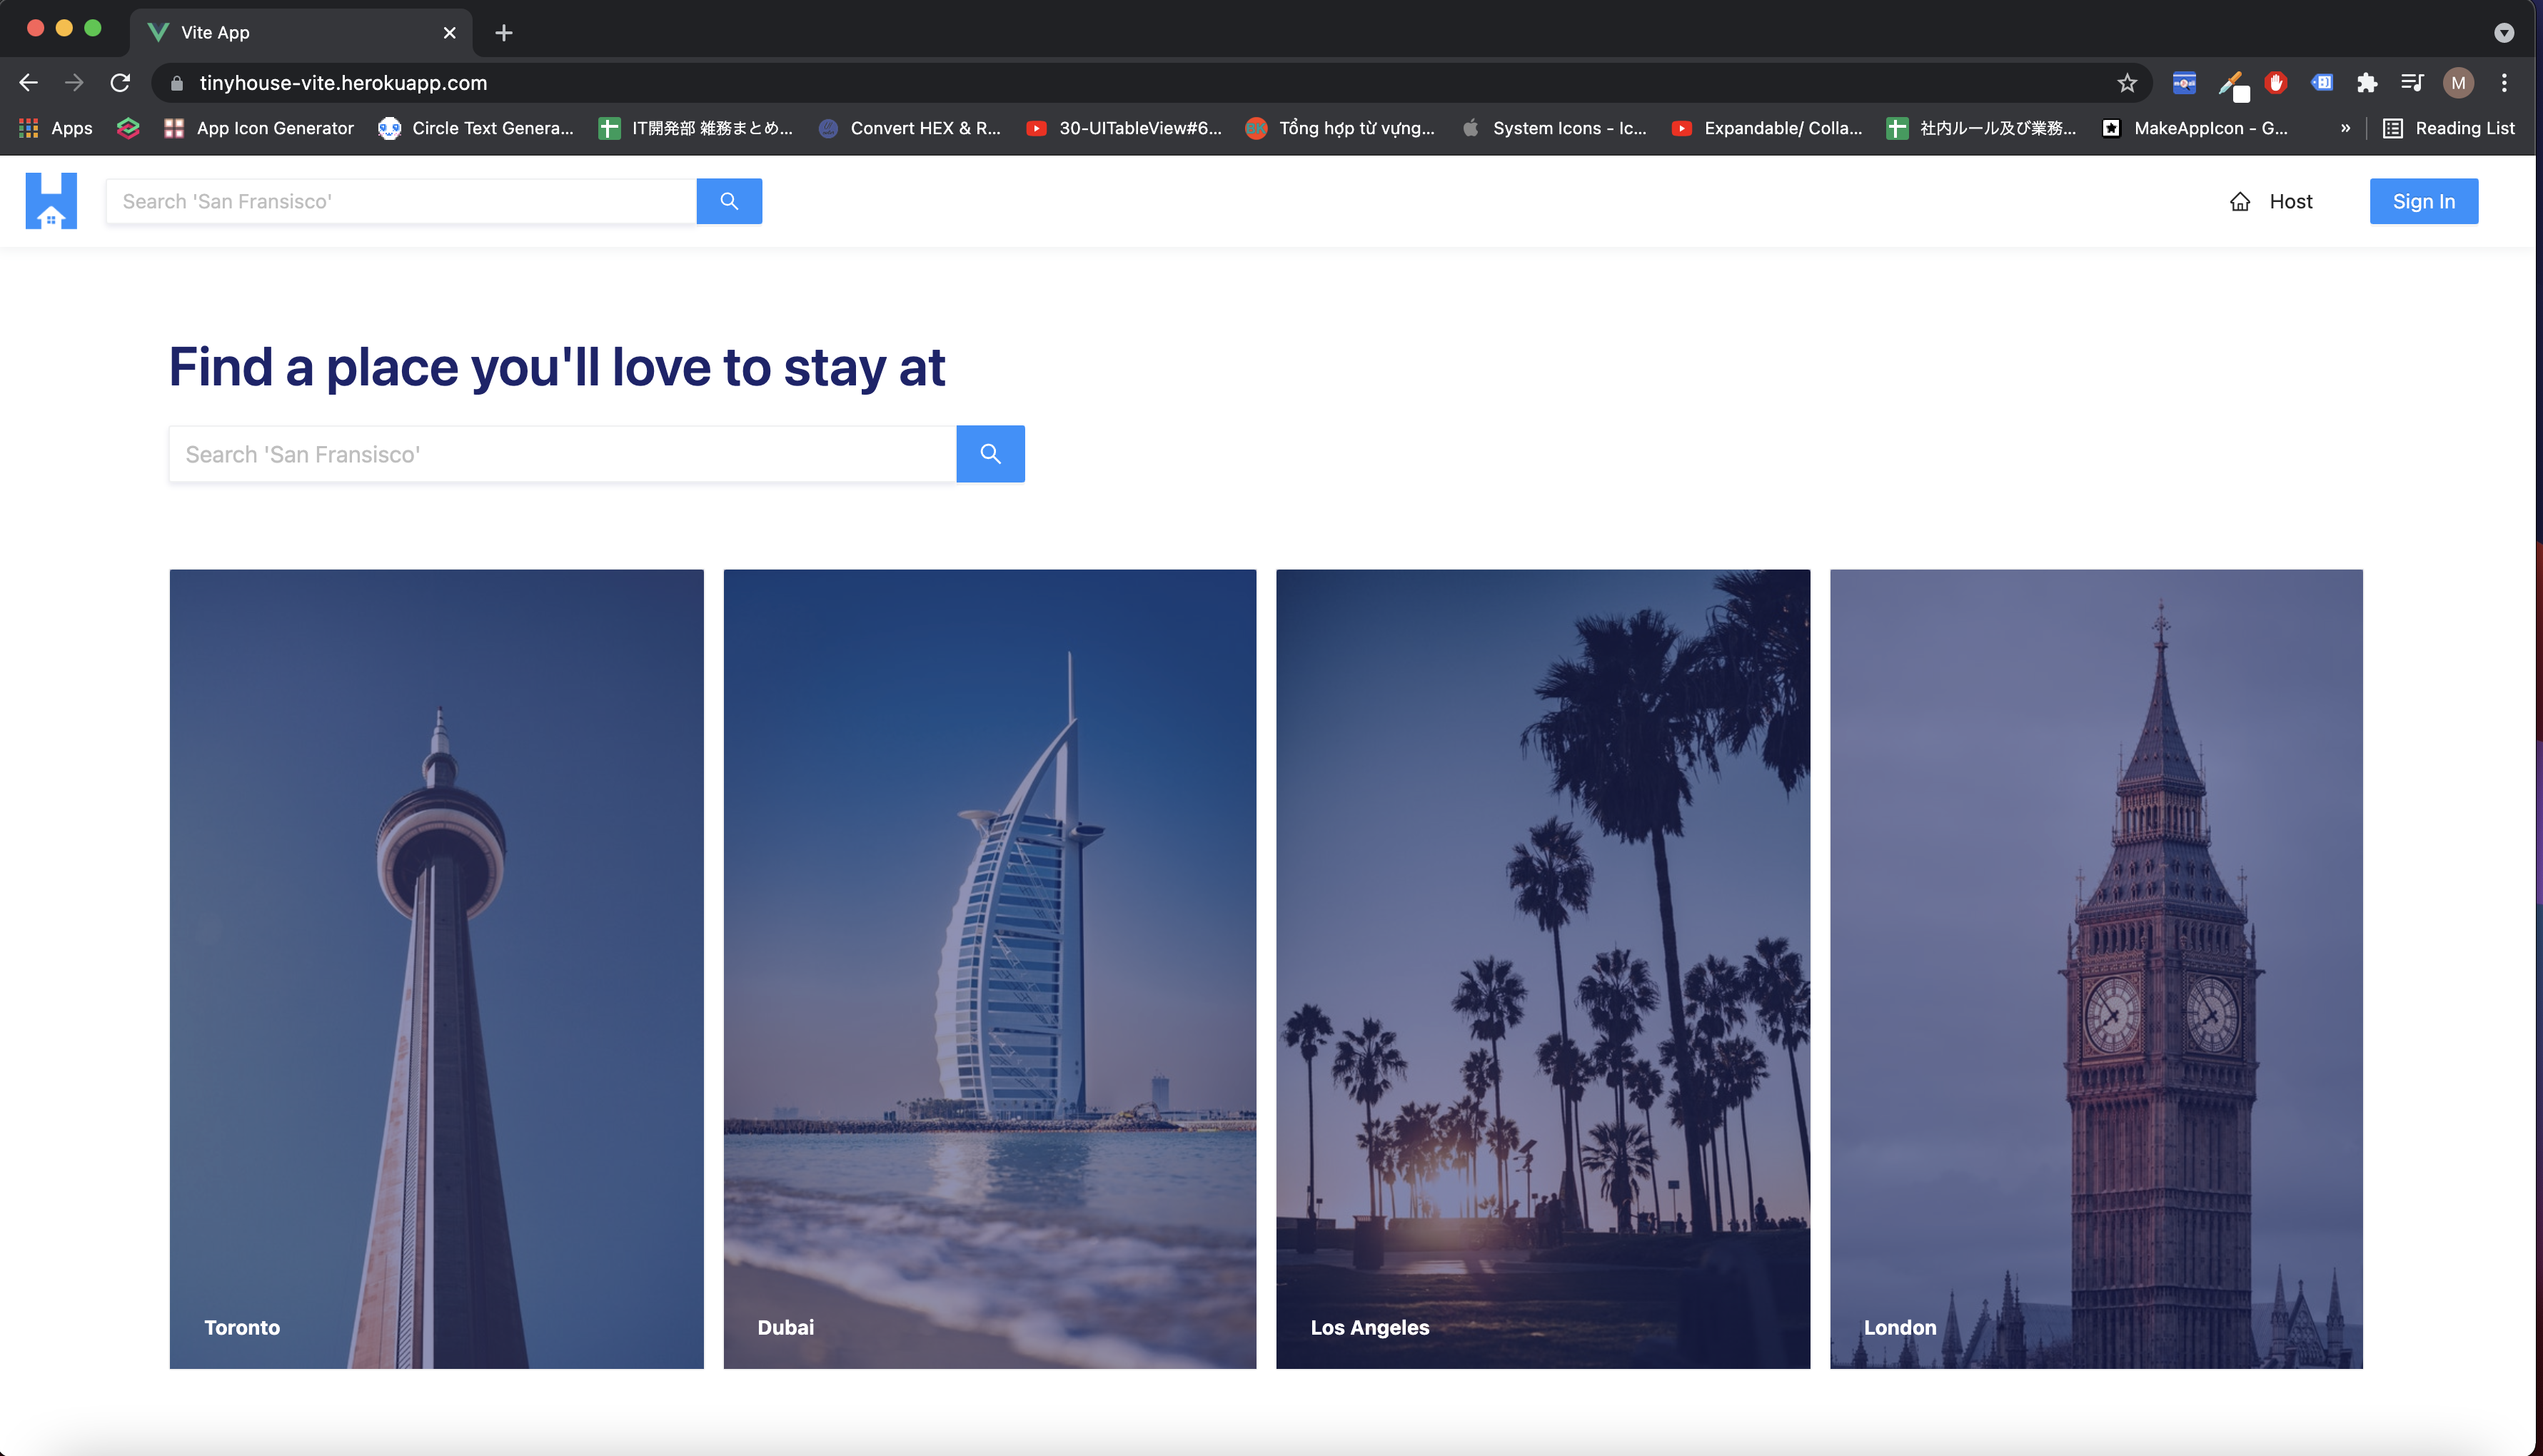Bookmark page with the star icon
The height and width of the screenshot is (1456, 2543).
pos(2127,83)
